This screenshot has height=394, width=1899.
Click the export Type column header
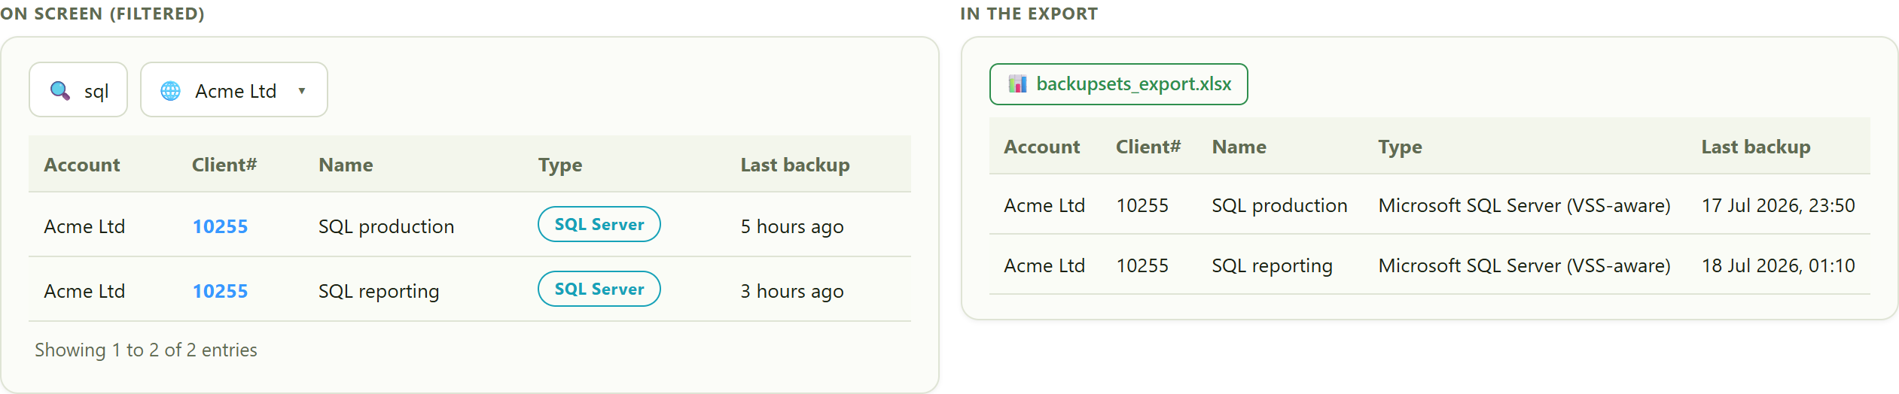click(x=1400, y=147)
